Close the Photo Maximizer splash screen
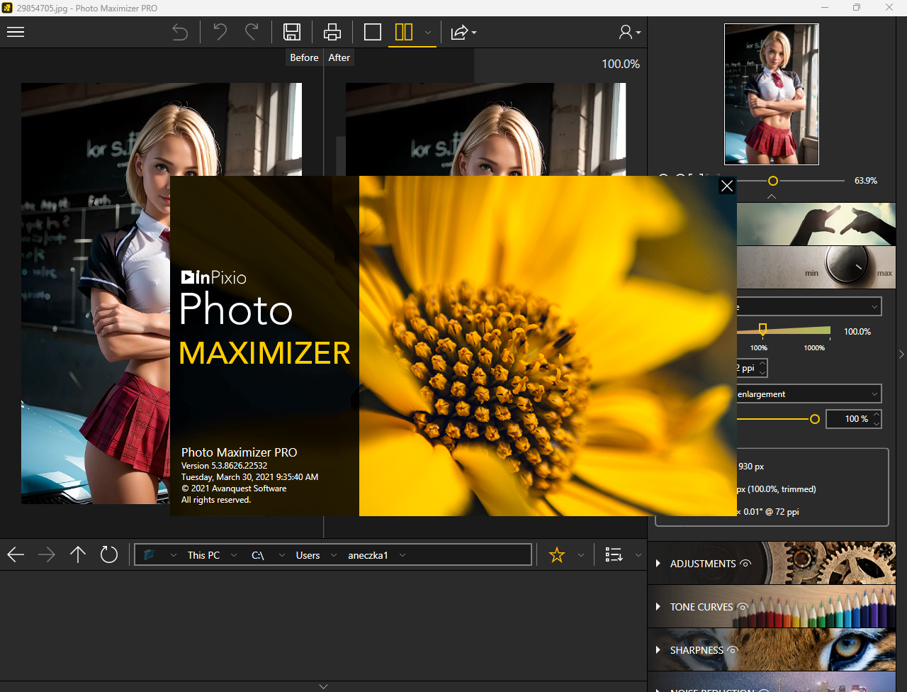The height and width of the screenshot is (692, 907). point(727,186)
